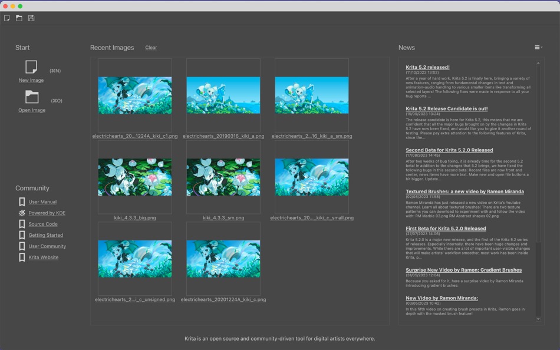Open the Gradient Brushes surprise video article
Image resolution: width=560 pixels, height=350 pixels.
463,270
